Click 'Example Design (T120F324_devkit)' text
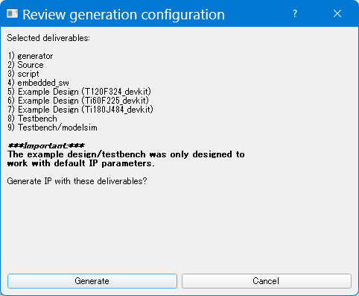 coord(84,92)
